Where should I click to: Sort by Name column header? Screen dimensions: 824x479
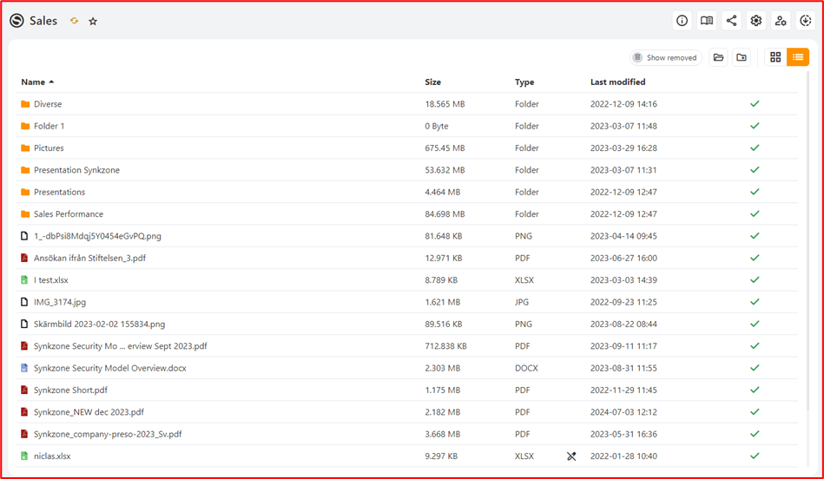(37, 82)
